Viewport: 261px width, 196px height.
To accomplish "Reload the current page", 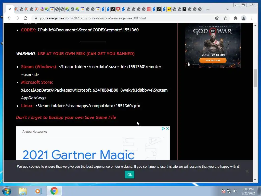I will click(x=25, y=18).
